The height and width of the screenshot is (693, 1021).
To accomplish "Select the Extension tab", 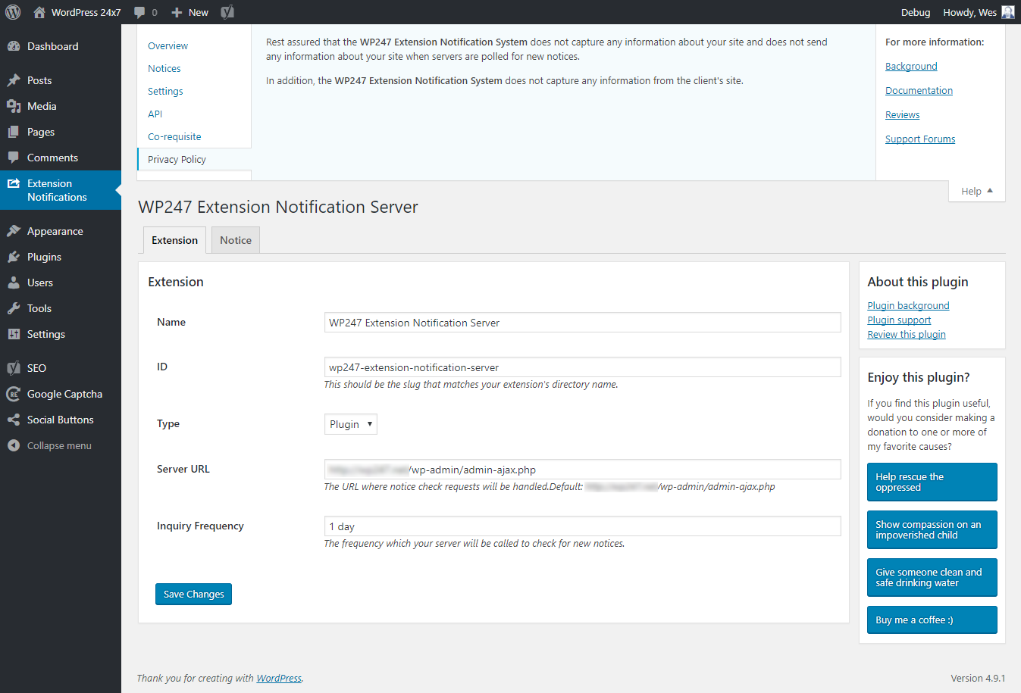I will (174, 240).
